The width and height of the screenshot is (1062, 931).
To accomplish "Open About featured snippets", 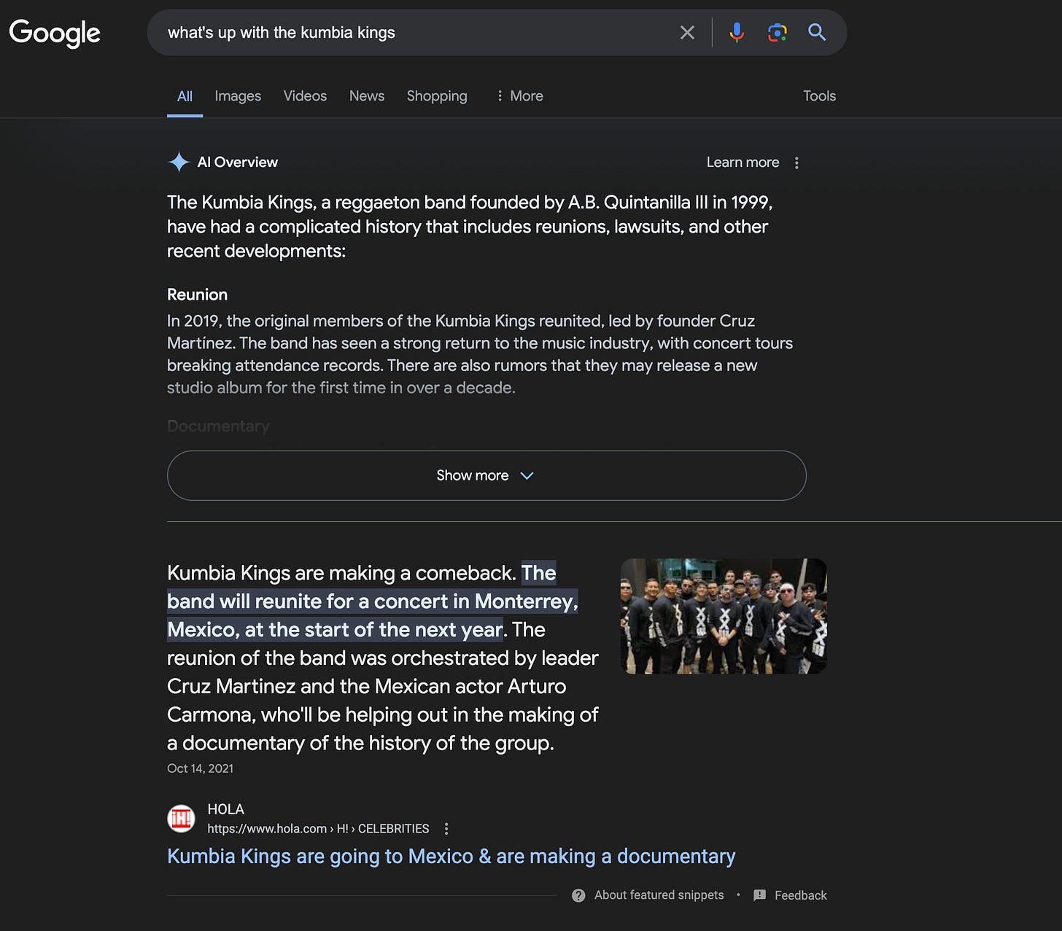I will (x=659, y=895).
